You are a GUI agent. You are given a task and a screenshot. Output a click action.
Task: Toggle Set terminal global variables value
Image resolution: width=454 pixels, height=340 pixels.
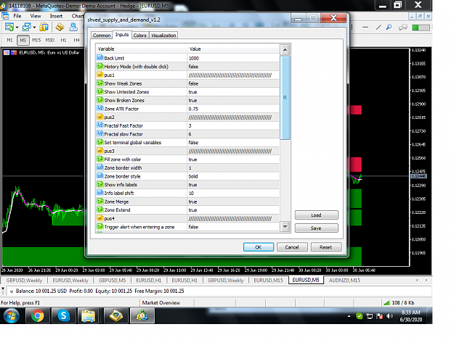pyautogui.click(x=233, y=142)
